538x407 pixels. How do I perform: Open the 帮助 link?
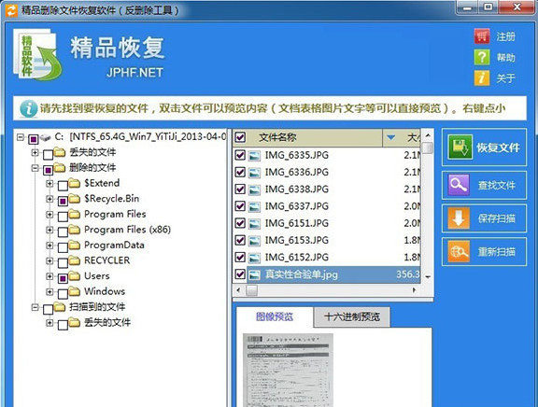coord(505,57)
